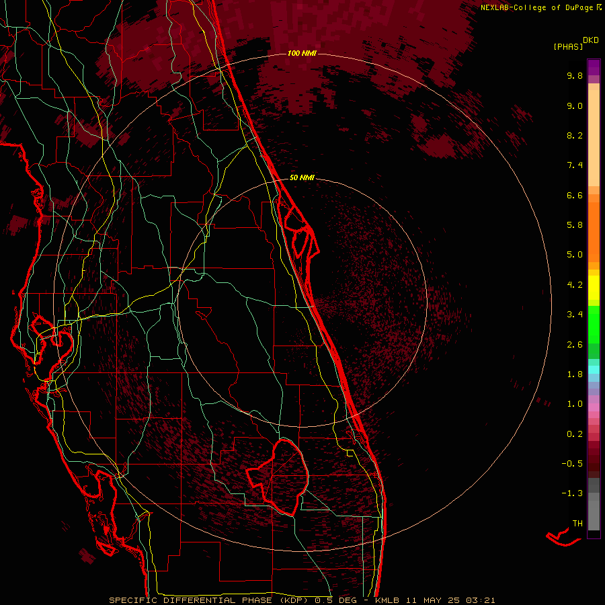Pick the peach segment beside 8.2
This screenshot has height=605, width=605.
(x=594, y=138)
